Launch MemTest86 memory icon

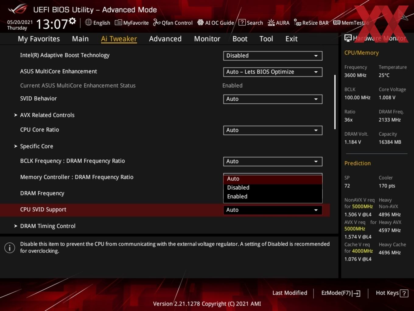click(x=337, y=23)
